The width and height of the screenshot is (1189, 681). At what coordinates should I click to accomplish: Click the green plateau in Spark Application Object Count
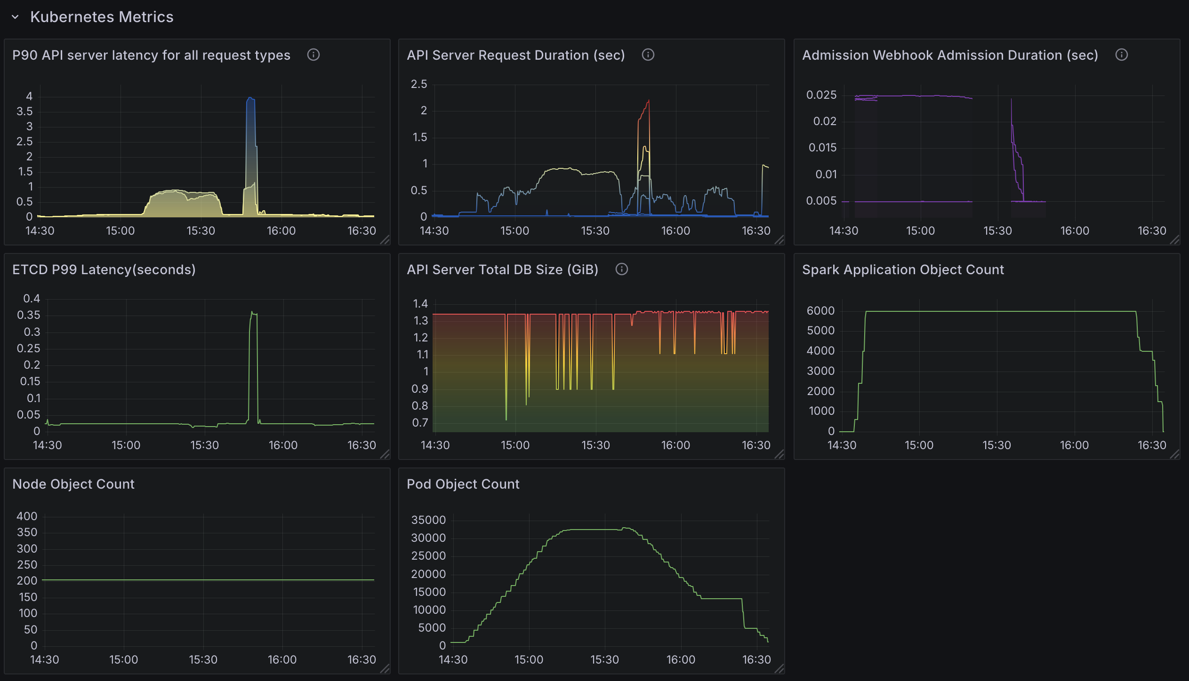(988, 310)
